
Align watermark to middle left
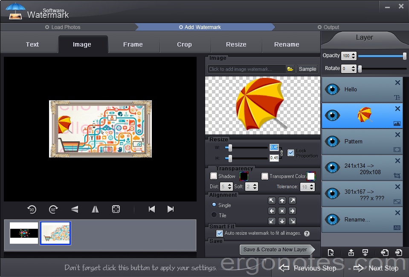pos(272,211)
